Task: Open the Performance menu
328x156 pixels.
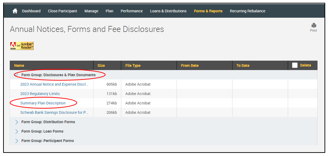Action: (132, 11)
